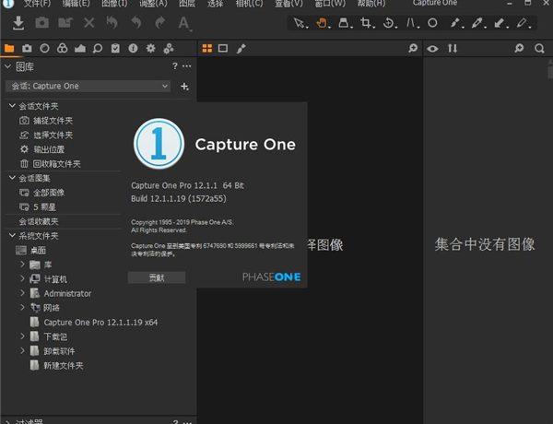Select the Keystone tool
This screenshot has width=553, height=424.
411,23
